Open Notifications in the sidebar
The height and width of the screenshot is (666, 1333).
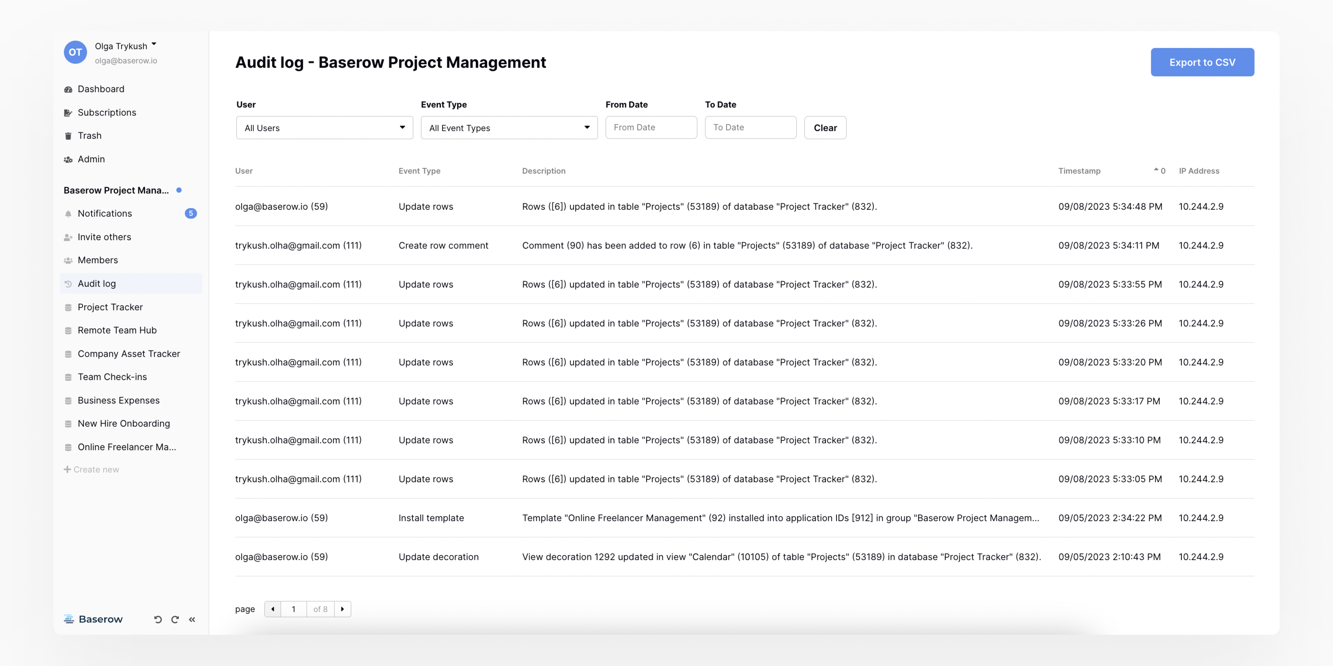pyautogui.click(x=104, y=214)
